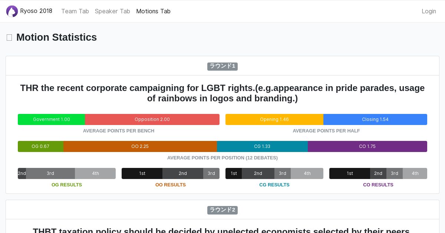445x233 pixels.
Task: Select the blue Closing 1.54 bar
Action: 375,119
